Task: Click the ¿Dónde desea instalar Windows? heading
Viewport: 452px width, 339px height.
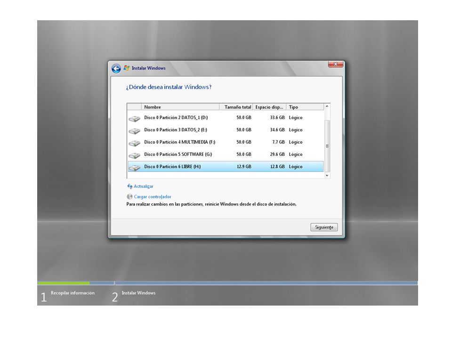Action: click(169, 87)
